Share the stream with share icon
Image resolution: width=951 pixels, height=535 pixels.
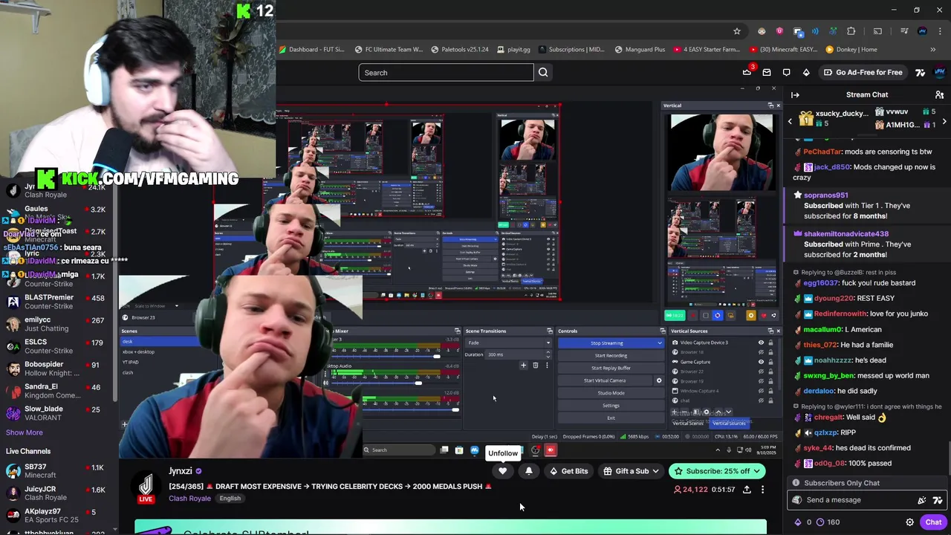pyautogui.click(x=747, y=490)
